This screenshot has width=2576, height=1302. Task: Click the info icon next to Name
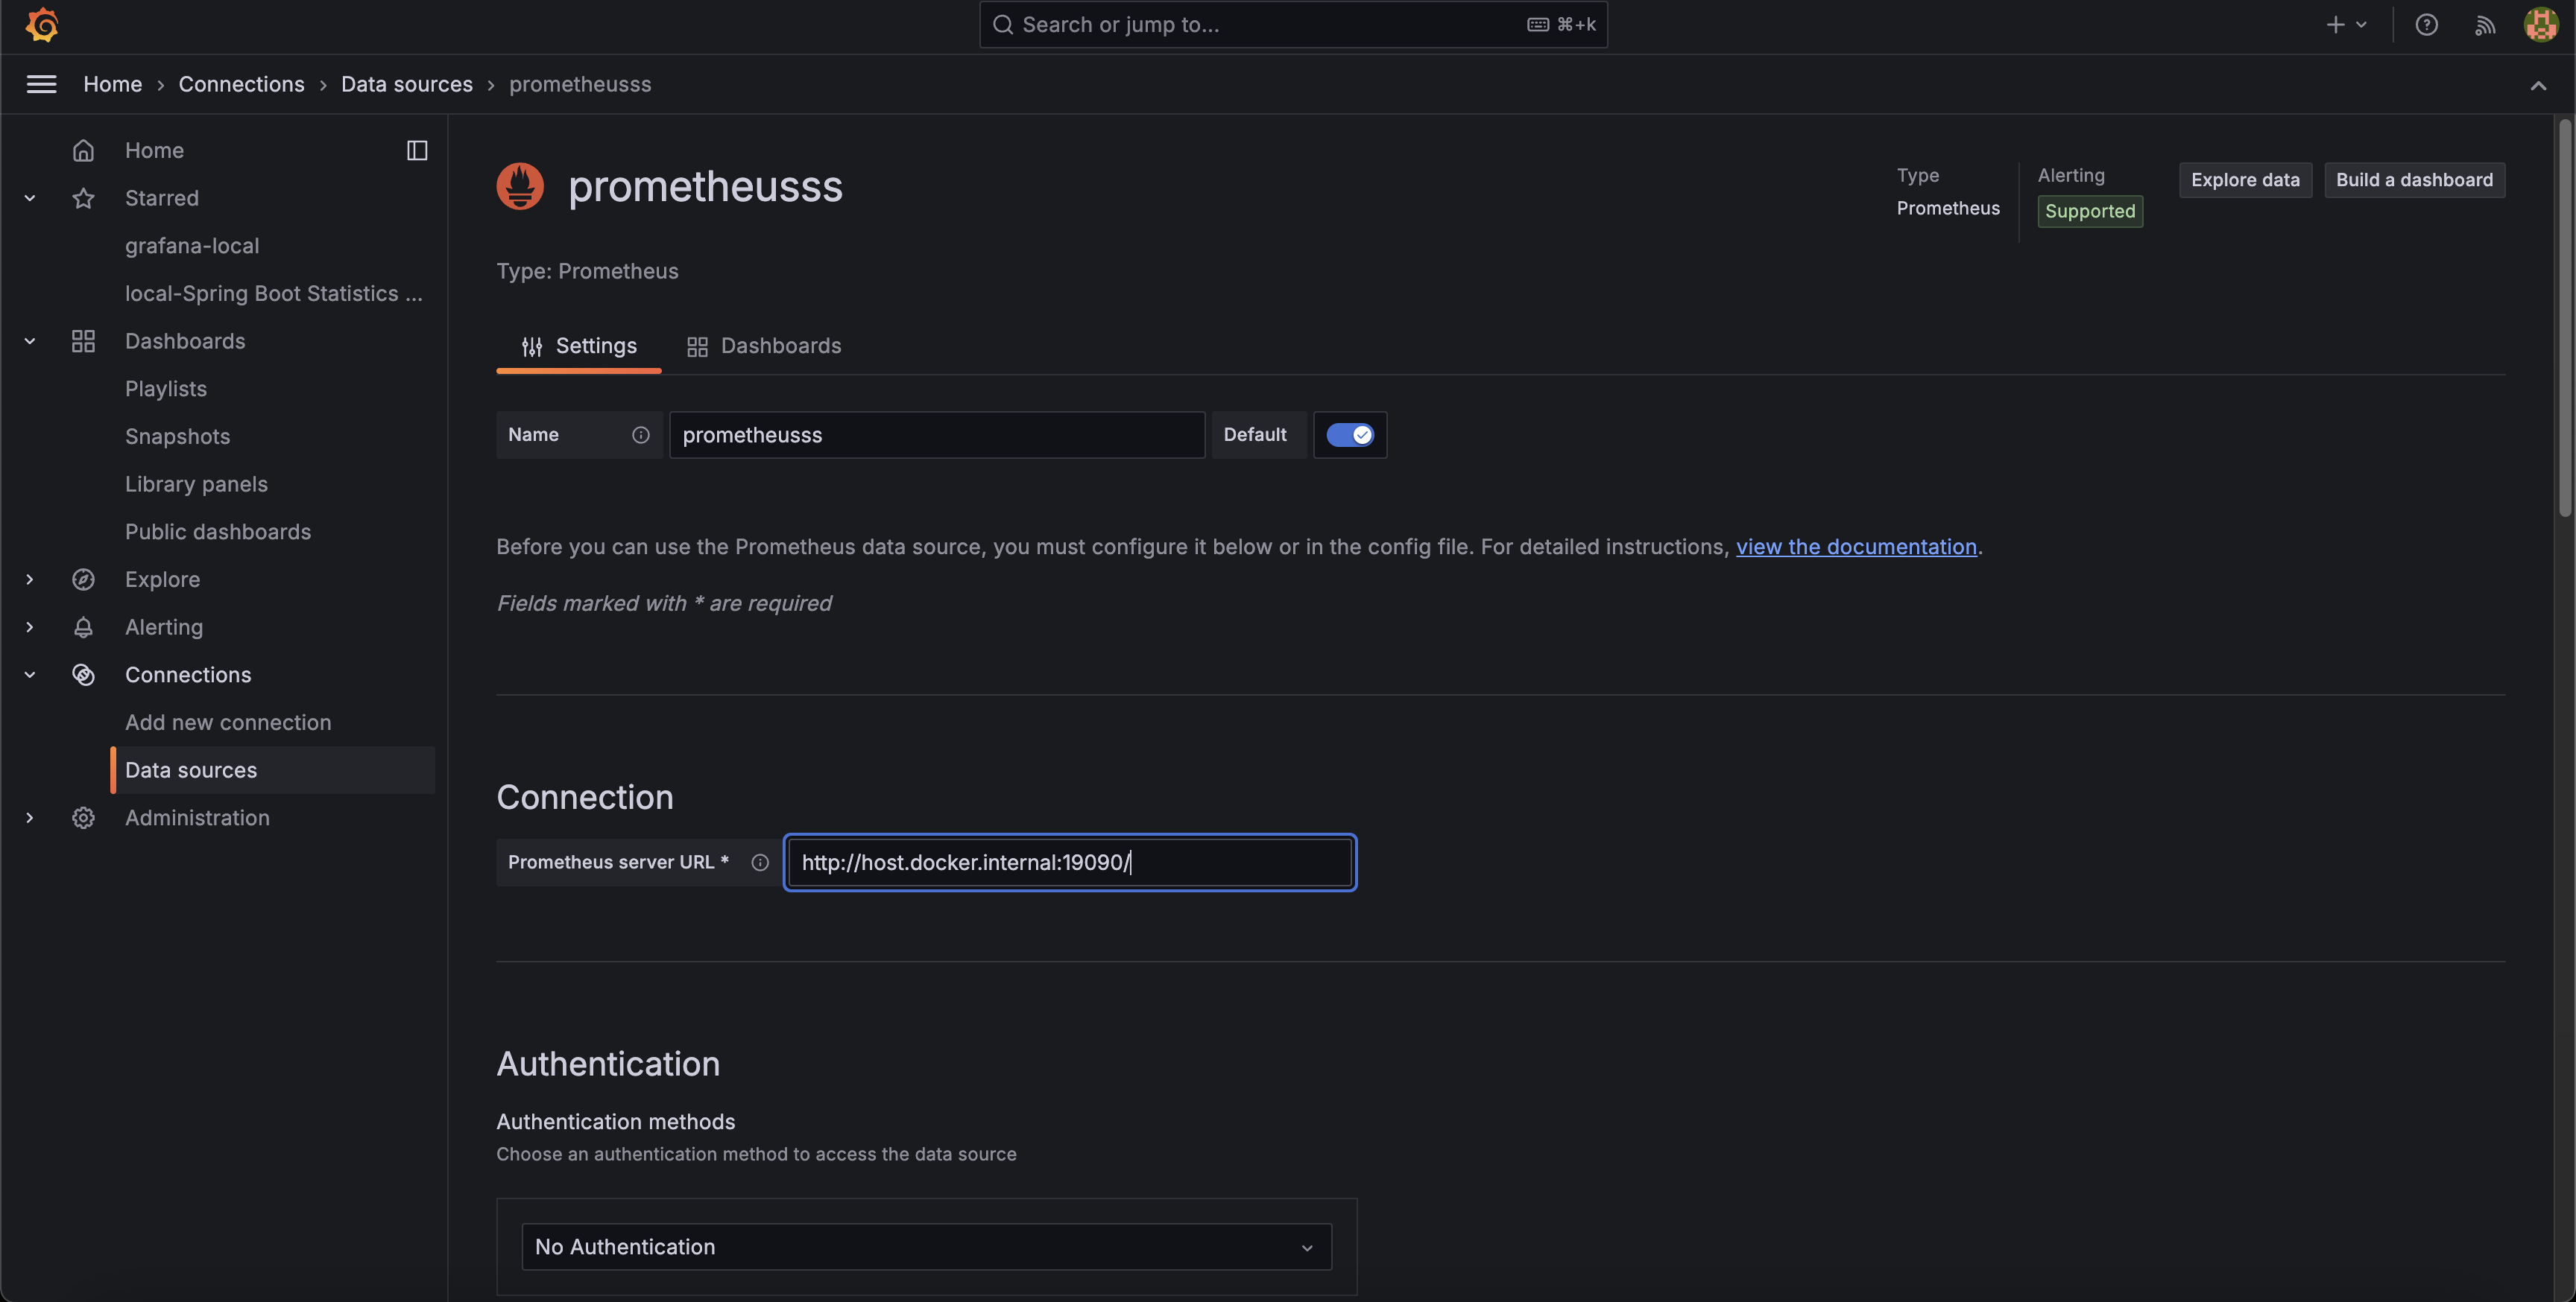coord(640,435)
